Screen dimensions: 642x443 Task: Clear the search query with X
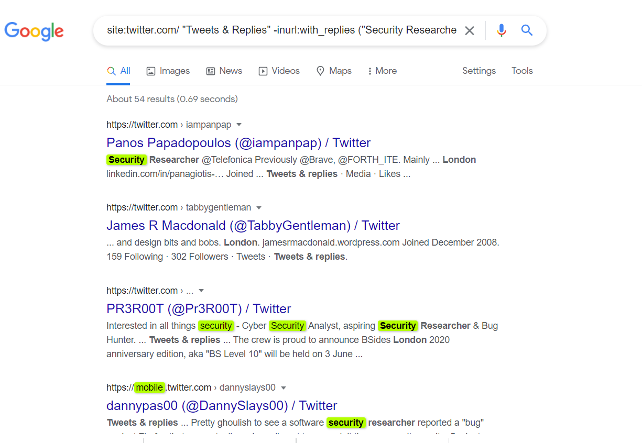coord(470,31)
